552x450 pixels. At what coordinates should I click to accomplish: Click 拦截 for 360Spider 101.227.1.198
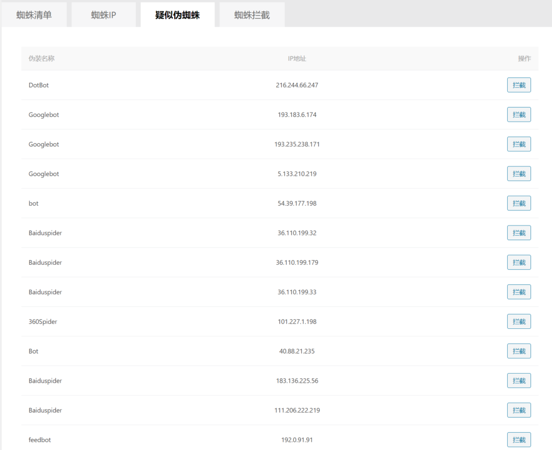click(519, 322)
